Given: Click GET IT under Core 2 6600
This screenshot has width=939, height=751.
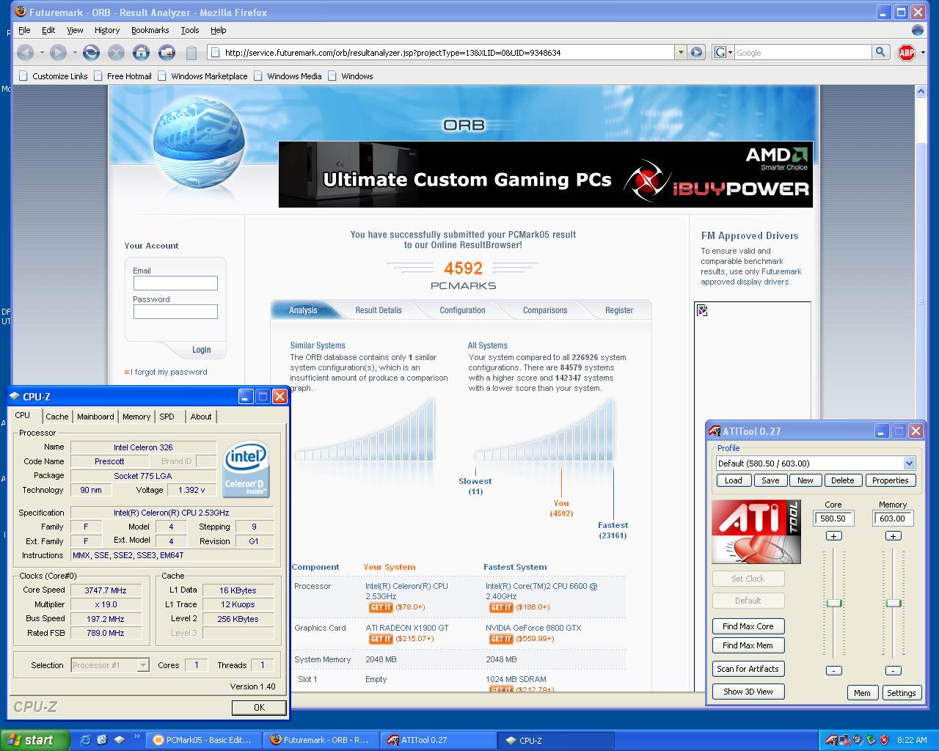Looking at the screenshot, I should [x=500, y=607].
